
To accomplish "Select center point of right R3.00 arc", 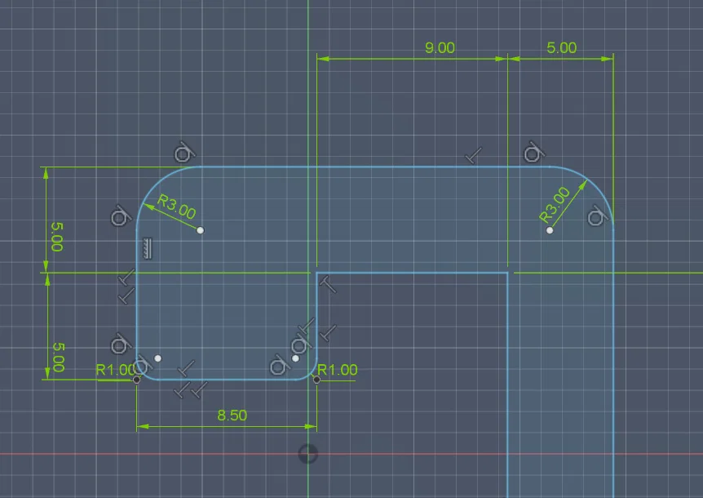I will 550,230.
